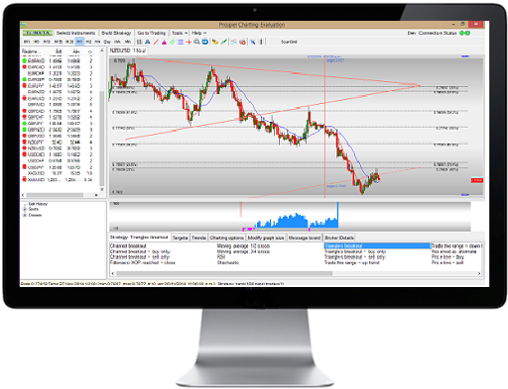The width and height of the screenshot is (508, 389).
Task: Choose the Fibonacci levels tool icon
Action: click(x=181, y=42)
